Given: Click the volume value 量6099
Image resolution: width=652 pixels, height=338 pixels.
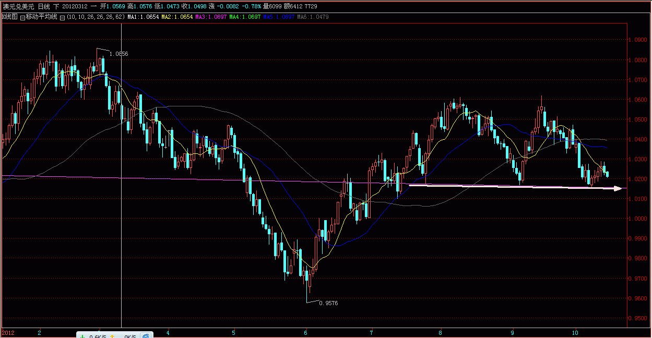Looking at the screenshot, I should 271,6.
